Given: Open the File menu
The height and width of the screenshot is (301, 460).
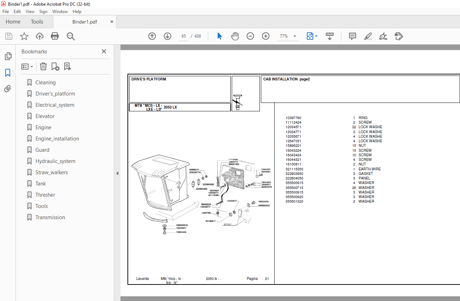Looking at the screenshot, I should pyautogui.click(x=6, y=12).
